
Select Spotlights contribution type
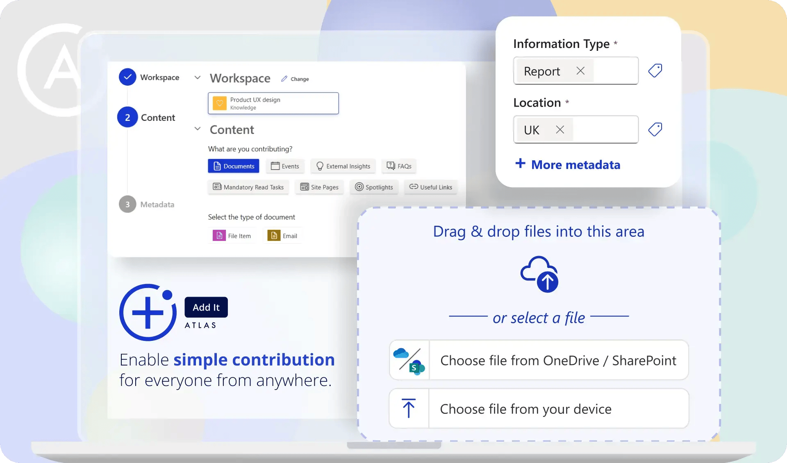[x=374, y=187]
